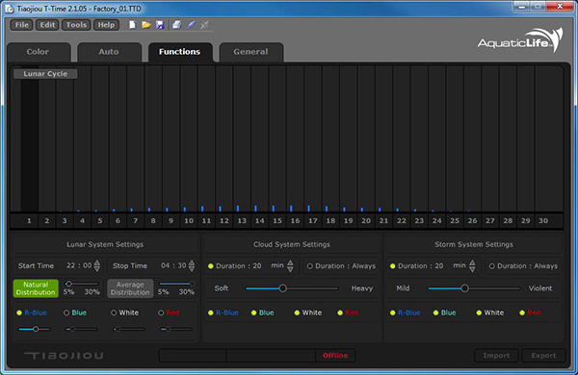This screenshot has width=578, height=375.
Task: Click the Cloud System Settings heading
Action: coord(292,244)
